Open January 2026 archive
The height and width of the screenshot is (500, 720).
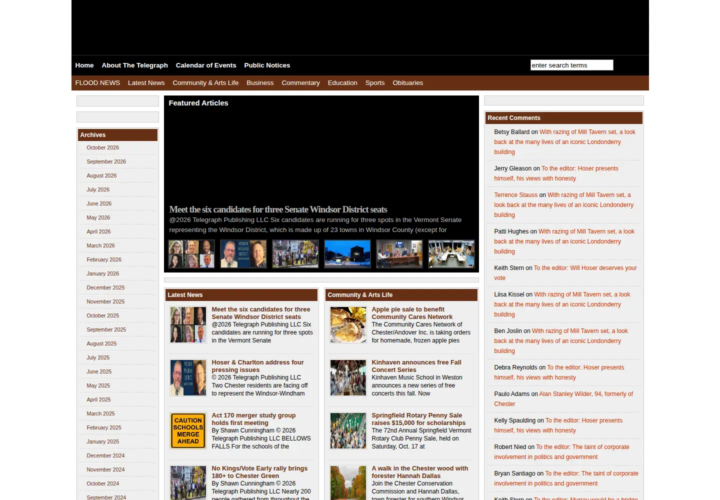pyautogui.click(x=102, y=273)
